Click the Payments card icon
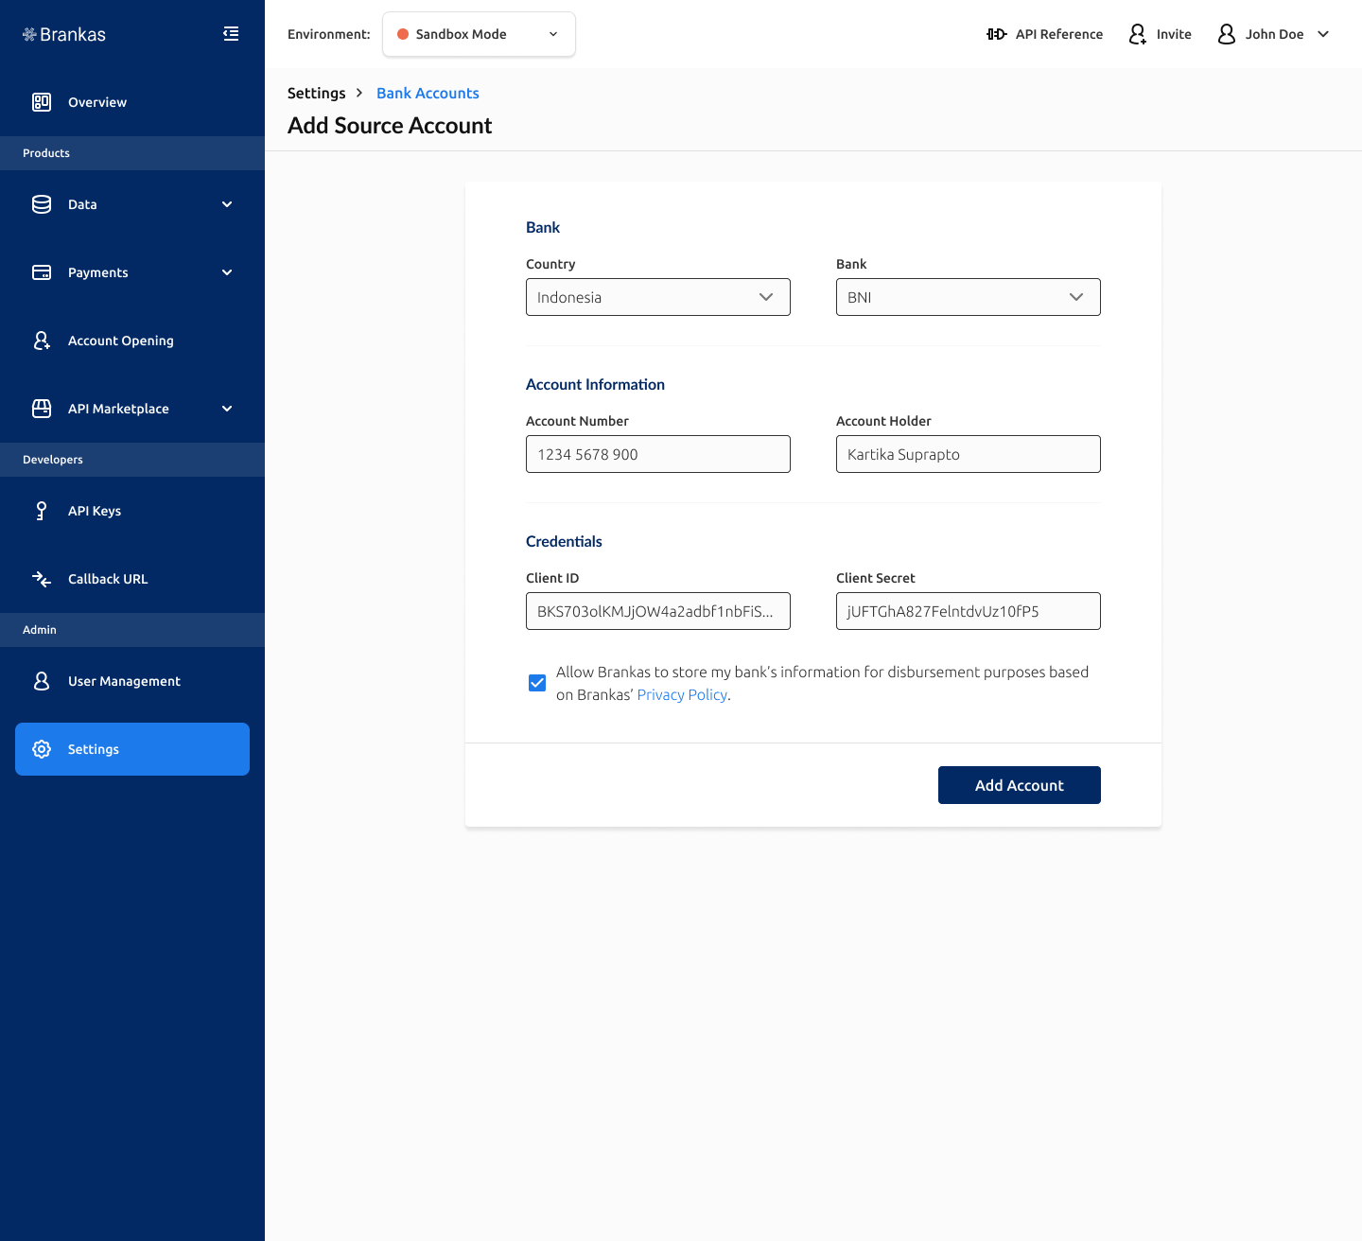This screenshot has height=1241, width=1362. pos(42,272)
